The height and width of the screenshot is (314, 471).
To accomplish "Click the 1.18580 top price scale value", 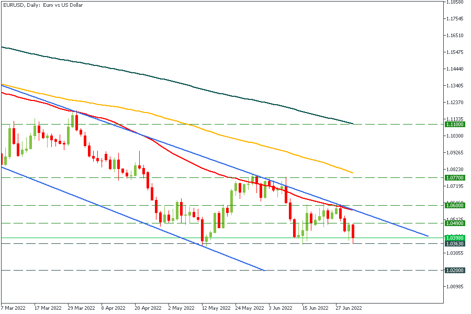I will 453,2.
